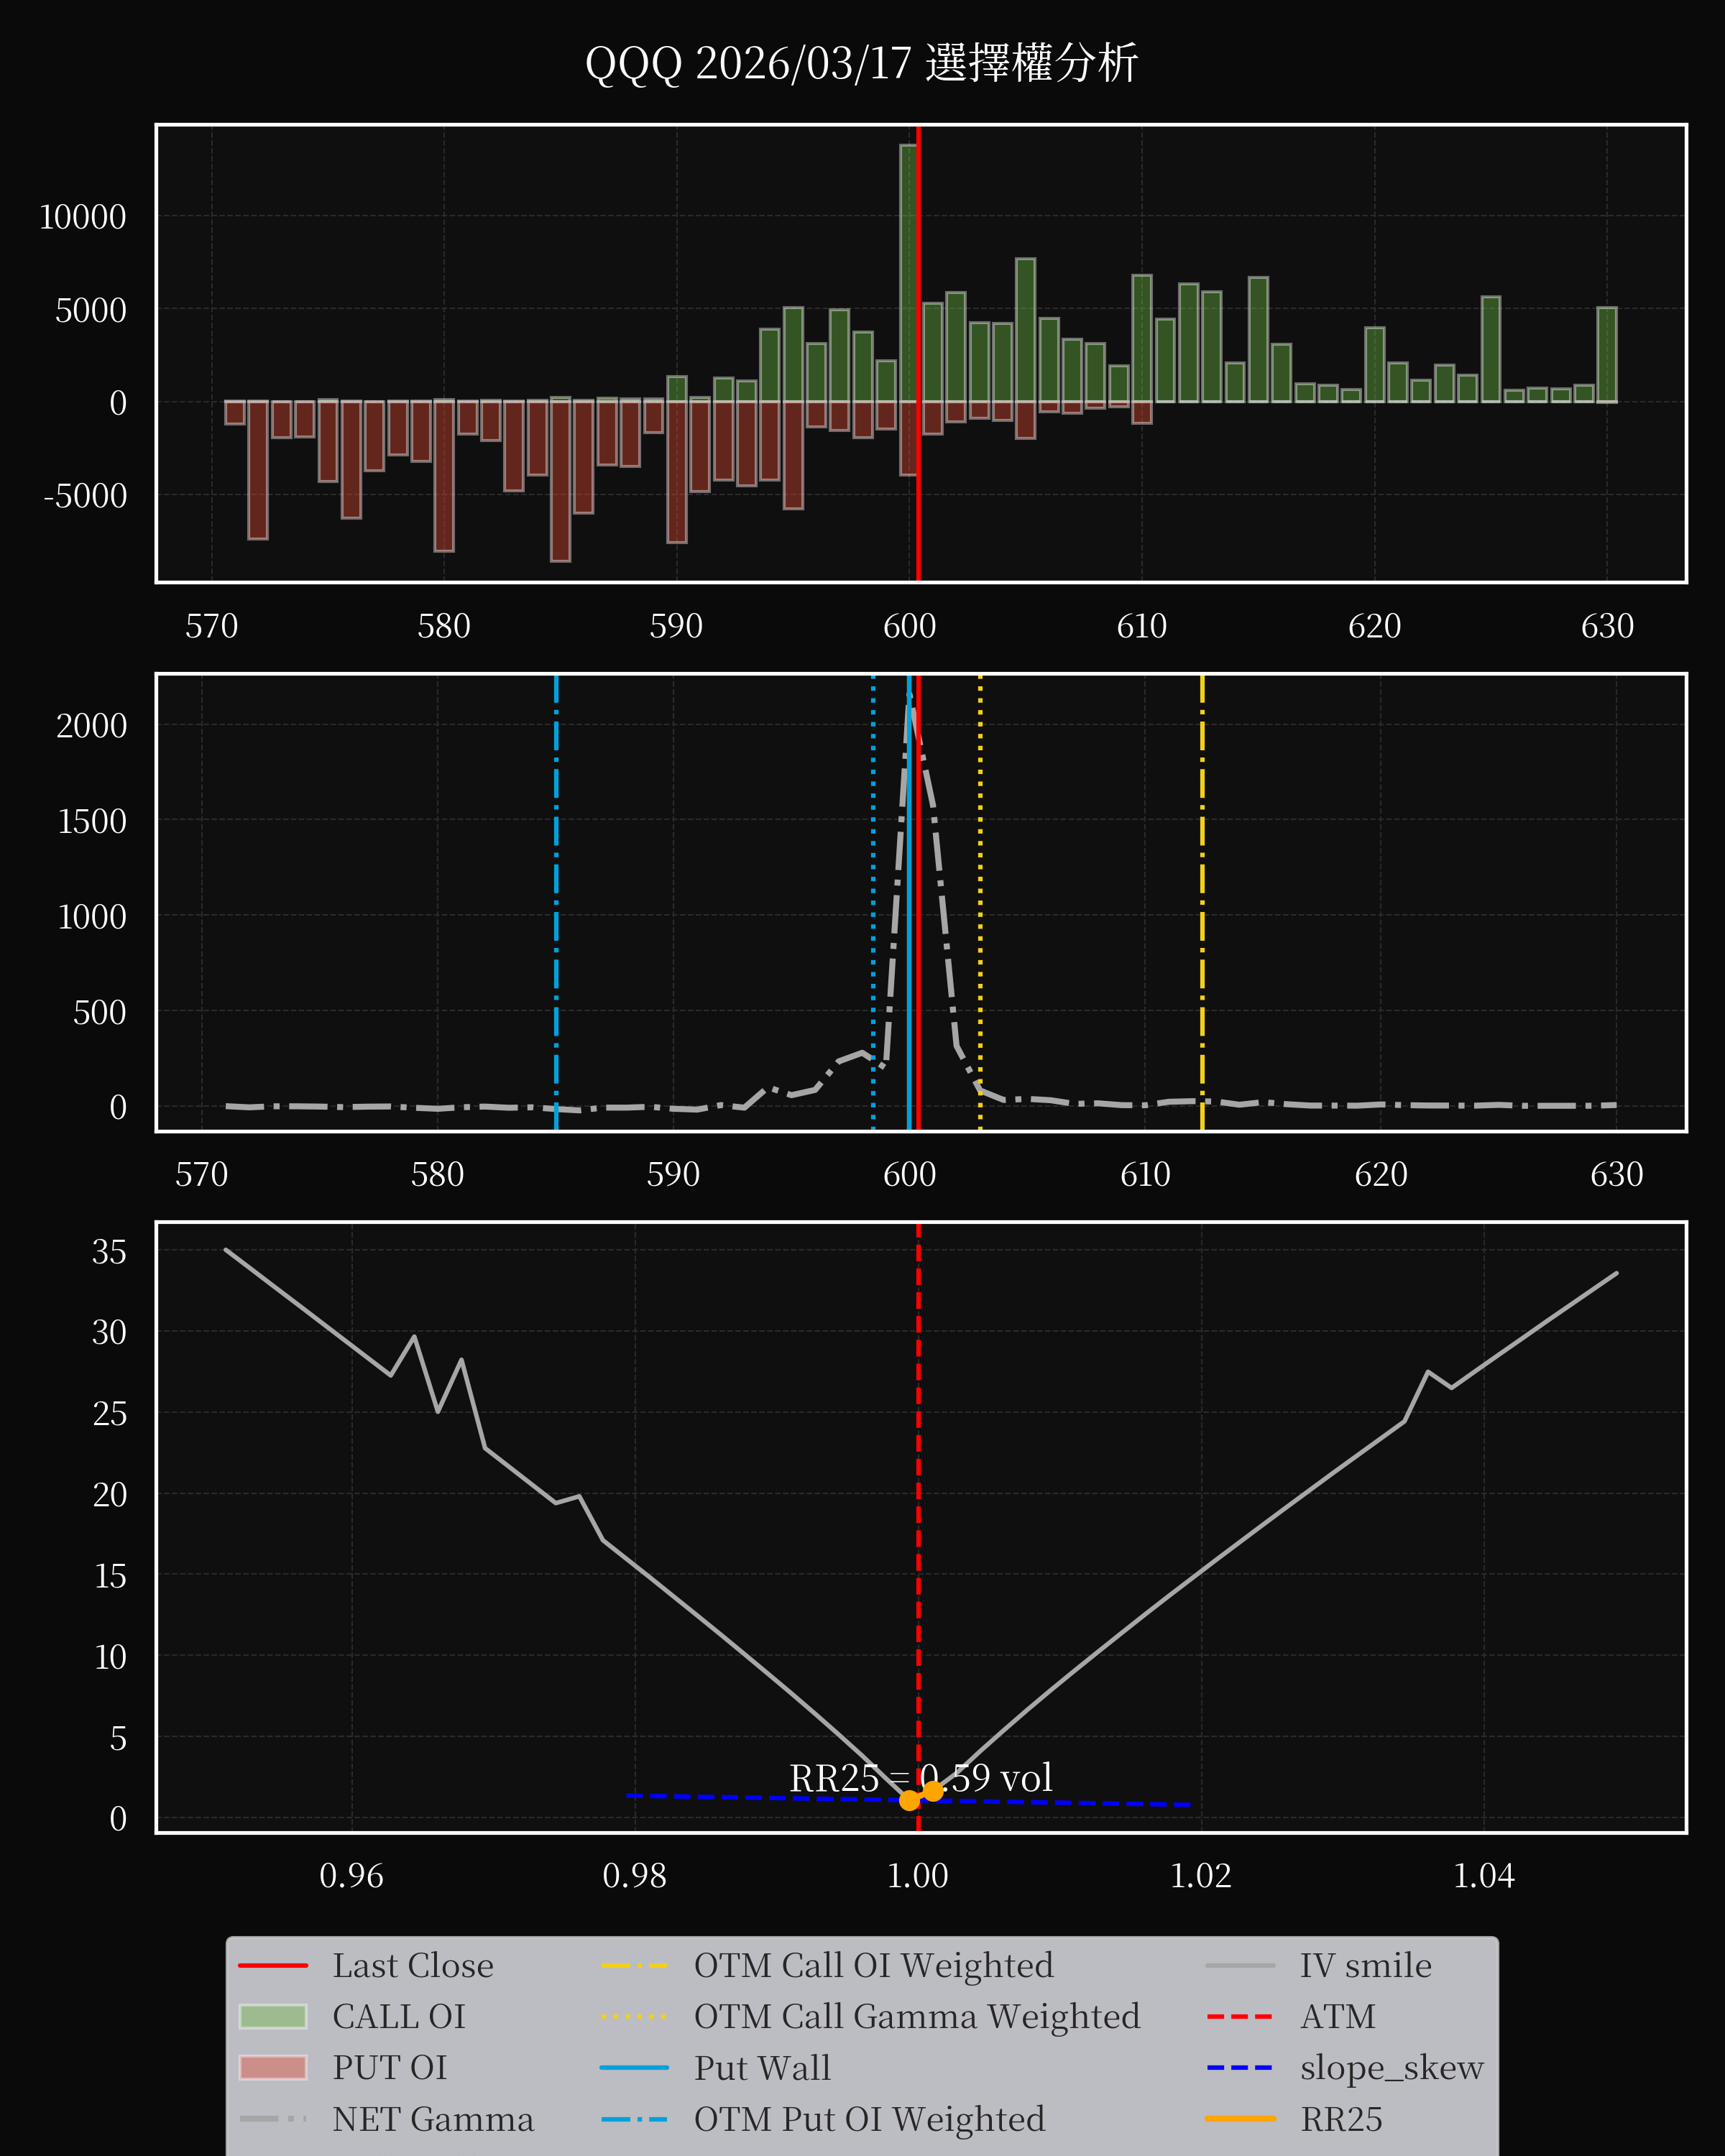Click the chart title QQQ 2026/03/17 選擇權分析
Viewport: 1725px width, 2156px height.
tap(861, 63)
